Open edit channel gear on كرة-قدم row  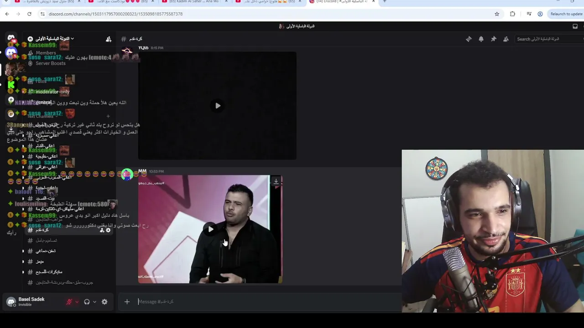click(x=108, y=231)
